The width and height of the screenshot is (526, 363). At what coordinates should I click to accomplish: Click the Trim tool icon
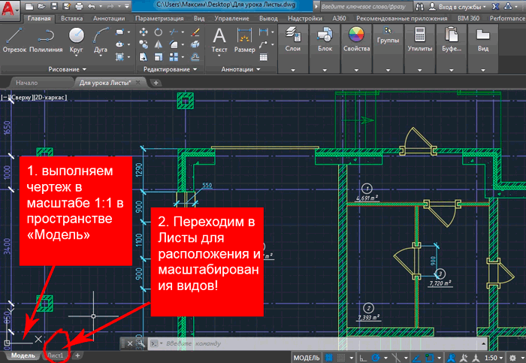(x=174, y=32)
